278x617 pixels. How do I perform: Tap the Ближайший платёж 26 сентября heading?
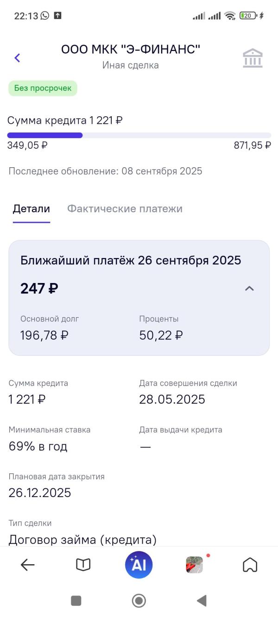pos(131,260)
